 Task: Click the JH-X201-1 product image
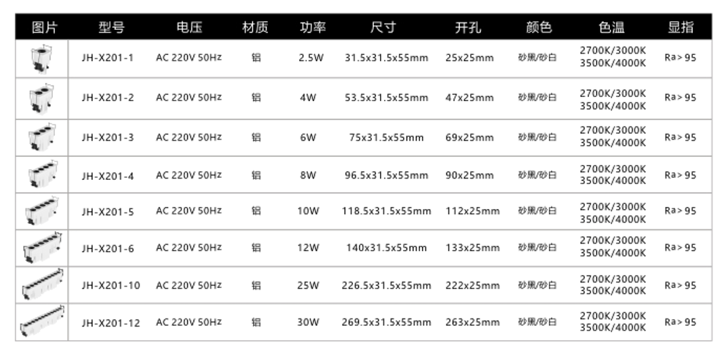tap(41, 58)
